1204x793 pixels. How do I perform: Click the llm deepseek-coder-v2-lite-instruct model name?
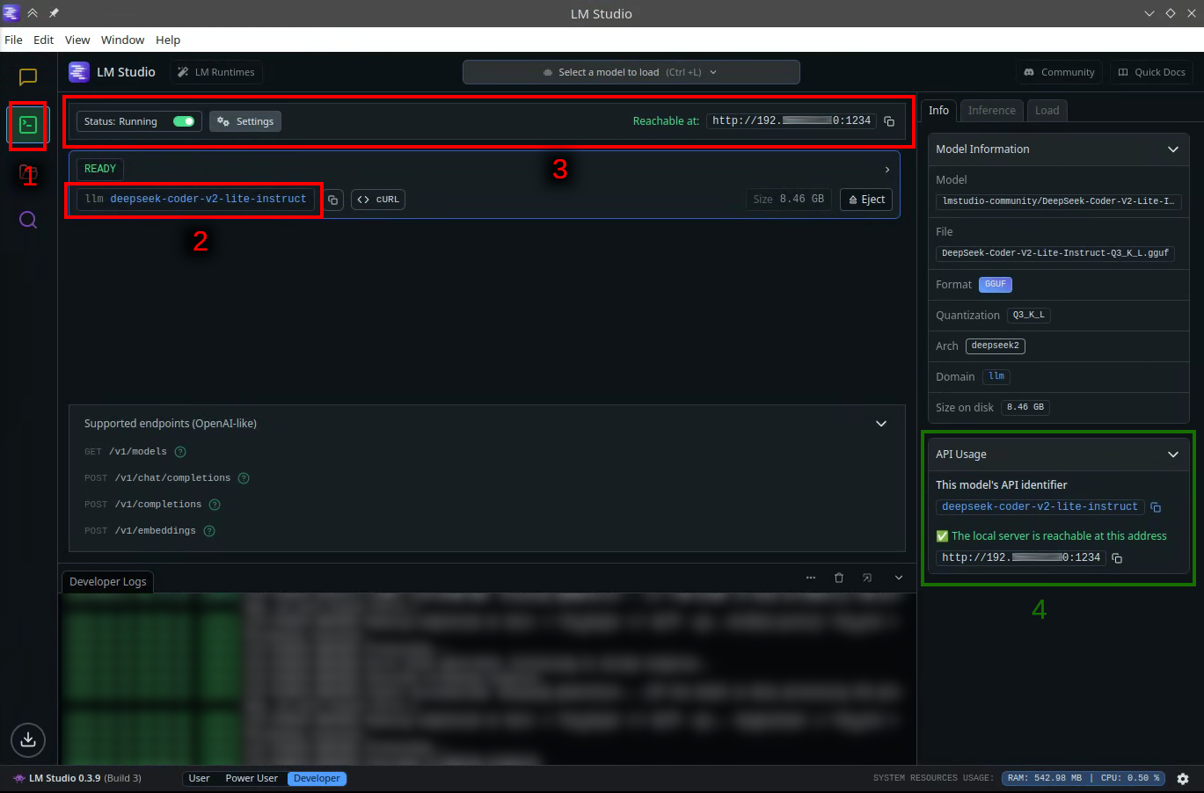click(x=195, y=200)
